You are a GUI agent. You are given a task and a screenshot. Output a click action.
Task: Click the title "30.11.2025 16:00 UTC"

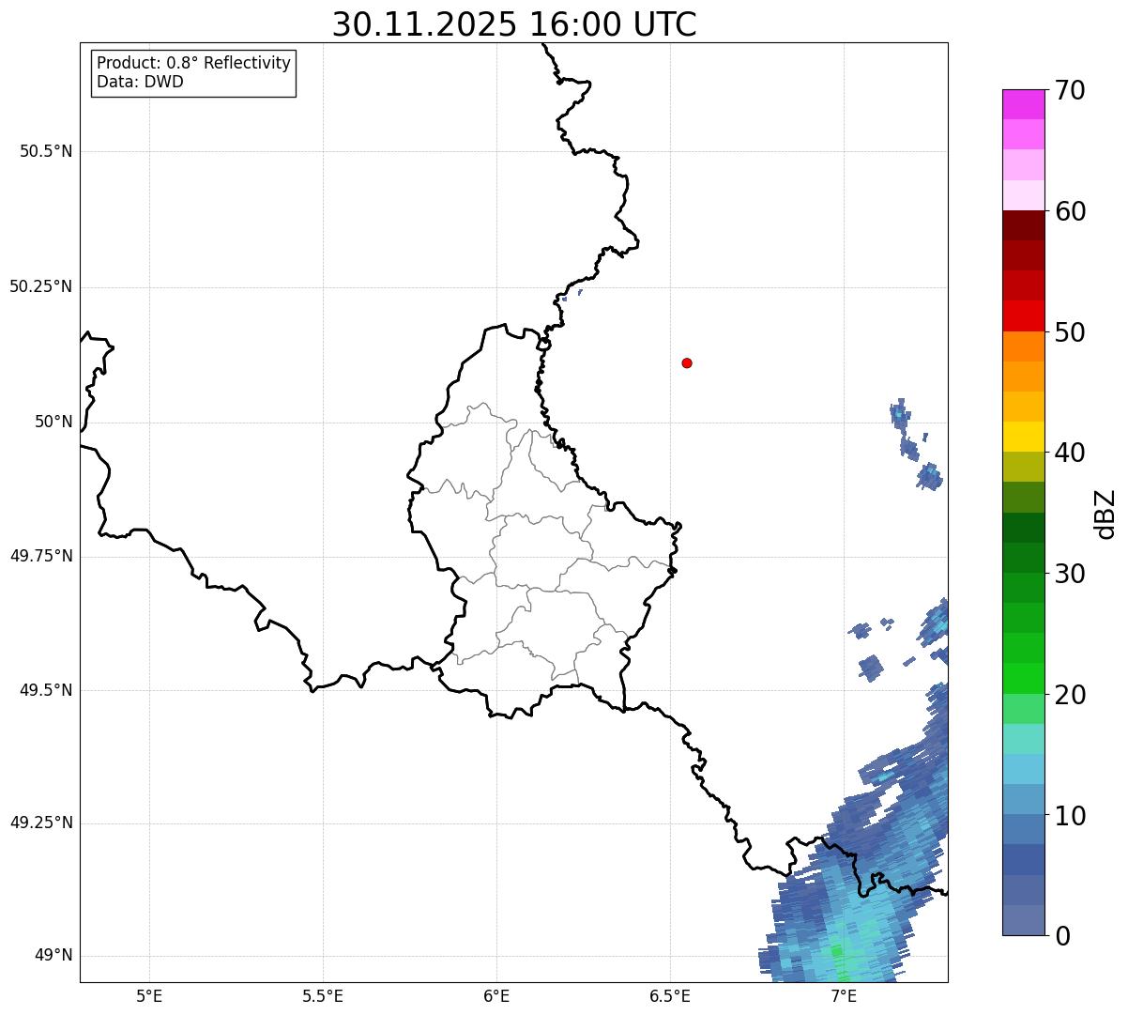tap(514, 24)
